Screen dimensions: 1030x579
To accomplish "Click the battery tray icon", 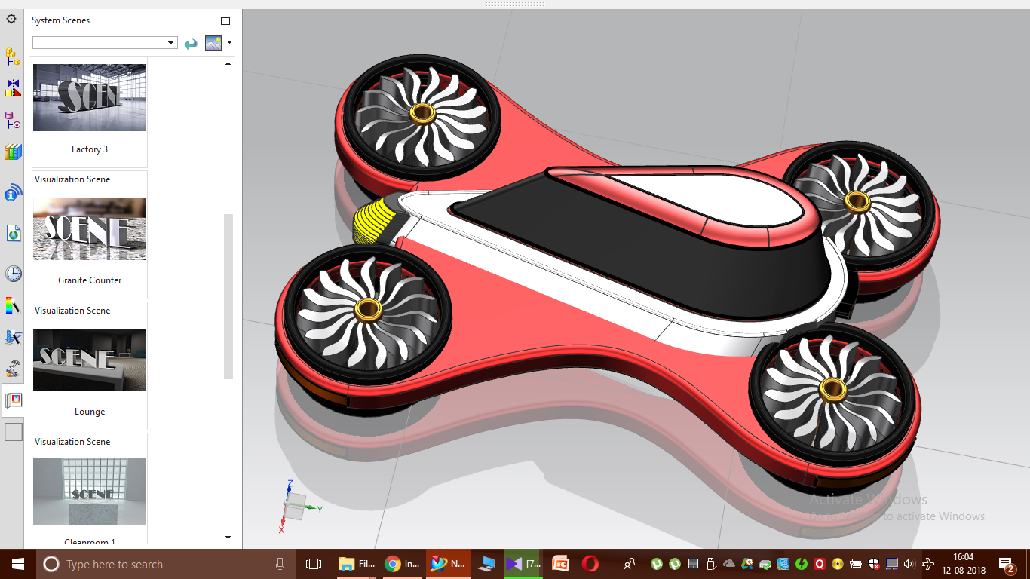I will (856, 564).
